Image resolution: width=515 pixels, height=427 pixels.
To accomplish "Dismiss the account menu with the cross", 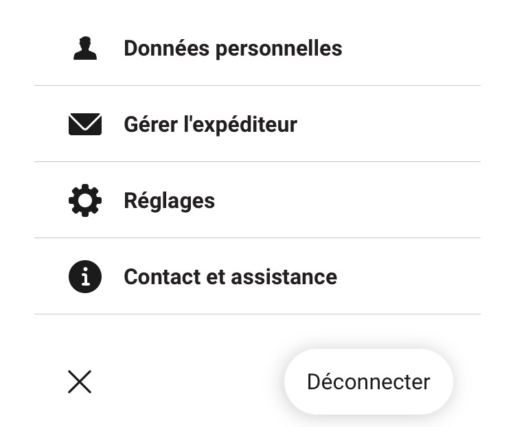I will (x=80, y=382).
